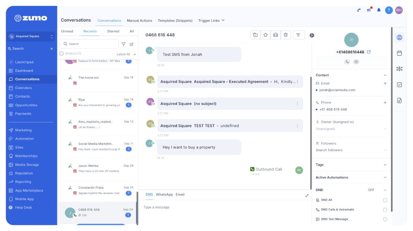The image size is (413, 231).
Task: Open the Asquired Square account switcher
Action: (x=31, y=36)
